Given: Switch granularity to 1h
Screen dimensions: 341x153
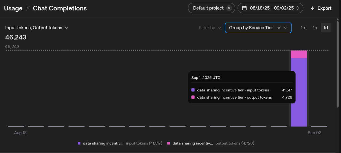Looking at the screenshot, I should 315,28.
